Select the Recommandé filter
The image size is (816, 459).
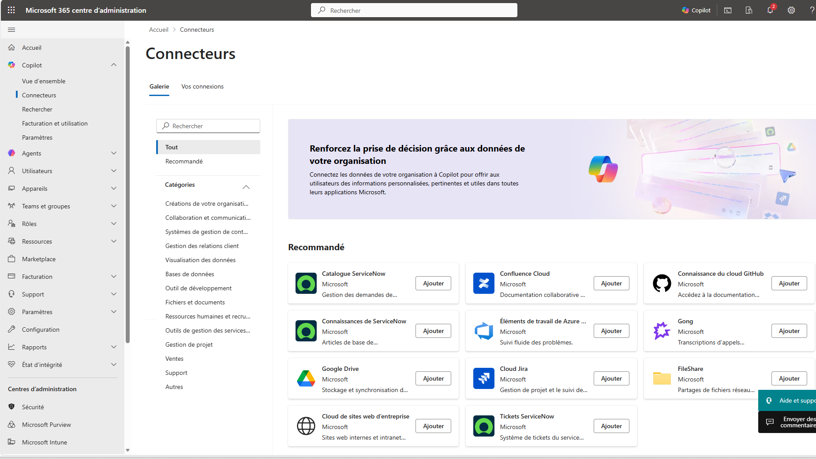(x=184, y=162)
